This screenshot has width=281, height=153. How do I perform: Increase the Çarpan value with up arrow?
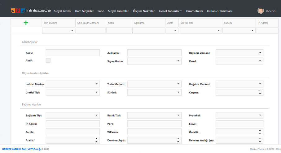(x=260, y=91)
